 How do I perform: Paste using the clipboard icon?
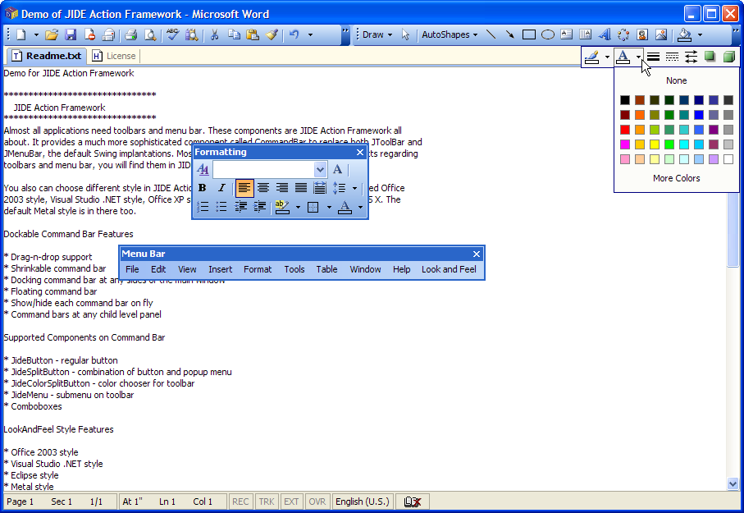(x=253, y=34)
